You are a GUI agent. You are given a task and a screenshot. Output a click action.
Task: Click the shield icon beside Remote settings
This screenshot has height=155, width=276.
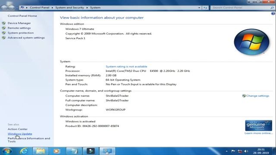click(x=4, y=28)
